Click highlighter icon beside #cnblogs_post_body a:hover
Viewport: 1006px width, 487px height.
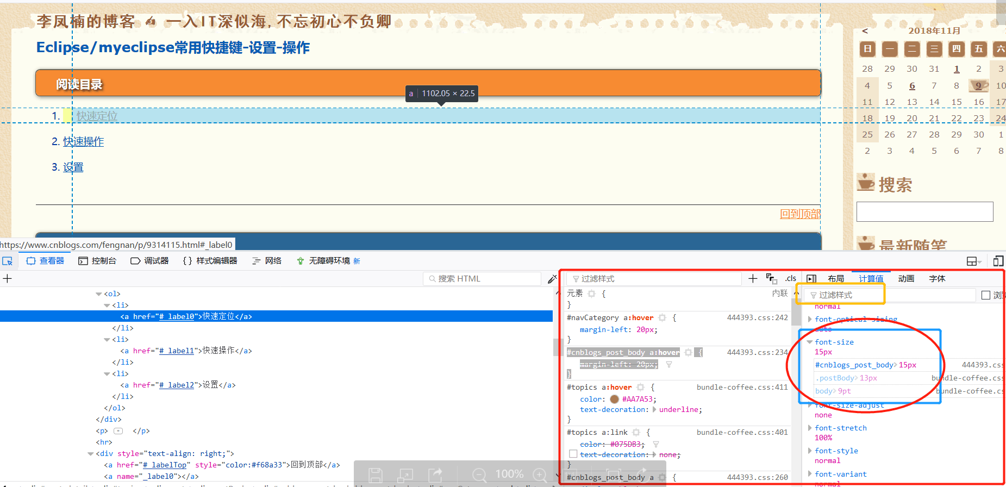[x=688, y=353]
